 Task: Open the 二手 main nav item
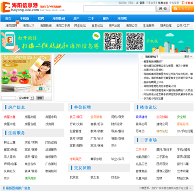click(91, 18)
